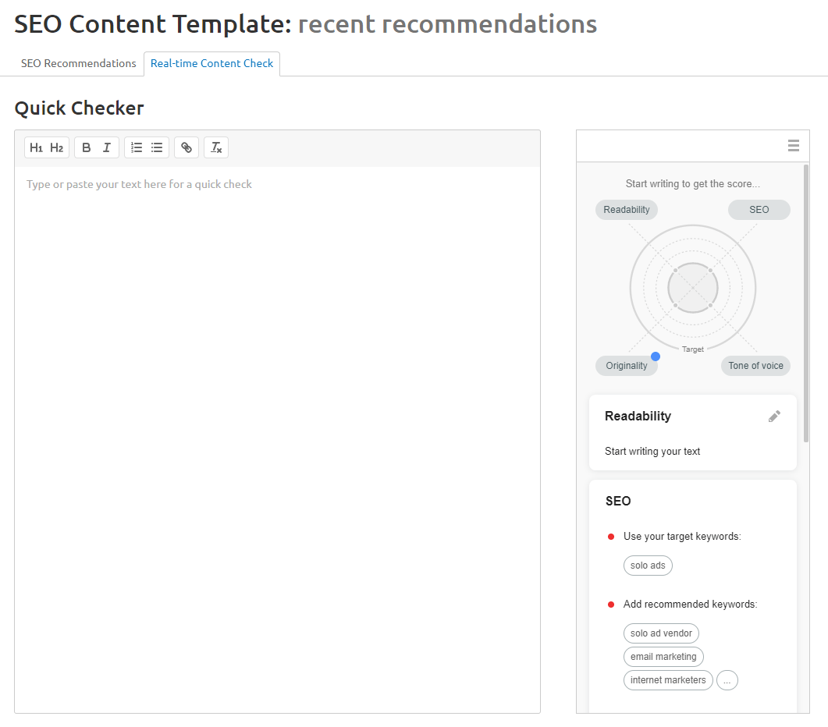Click the 'email marketing' keyword chip

tap(663, 657)
